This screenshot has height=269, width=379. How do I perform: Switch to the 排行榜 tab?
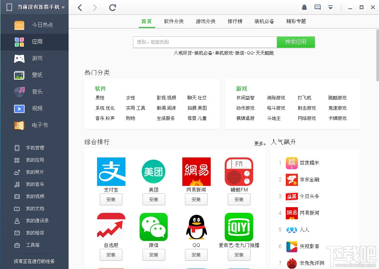pos(235,21)
